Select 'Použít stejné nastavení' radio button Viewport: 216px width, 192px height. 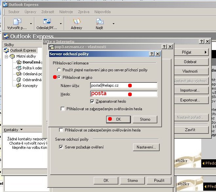coord(59,70)
